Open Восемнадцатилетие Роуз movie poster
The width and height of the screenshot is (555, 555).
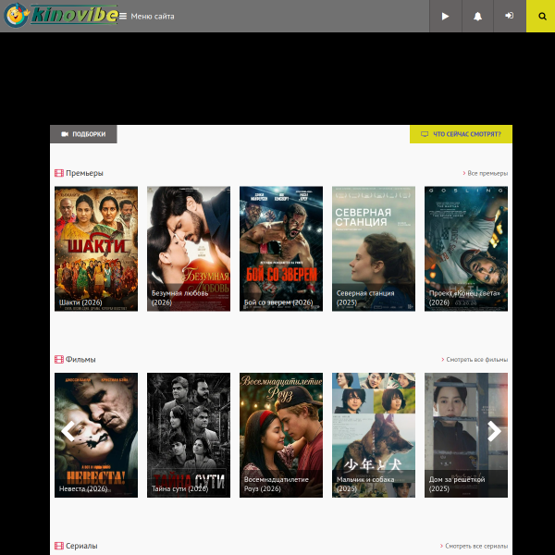point(281,435)
